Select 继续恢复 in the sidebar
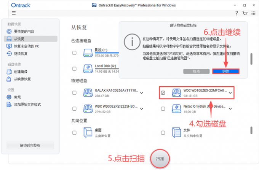Image resolution: width=259 pixels, height=170 pixels. pos(31,54)
